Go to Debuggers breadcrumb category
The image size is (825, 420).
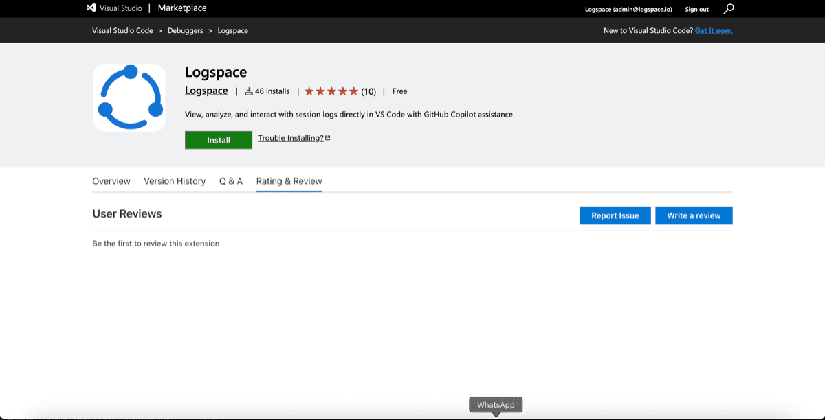coord(186,31)
